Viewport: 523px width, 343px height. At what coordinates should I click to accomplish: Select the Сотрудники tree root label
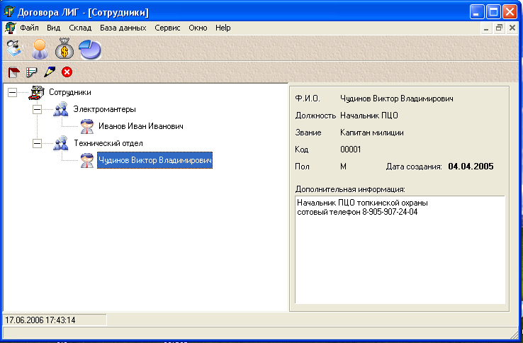[x=70, y=92]
